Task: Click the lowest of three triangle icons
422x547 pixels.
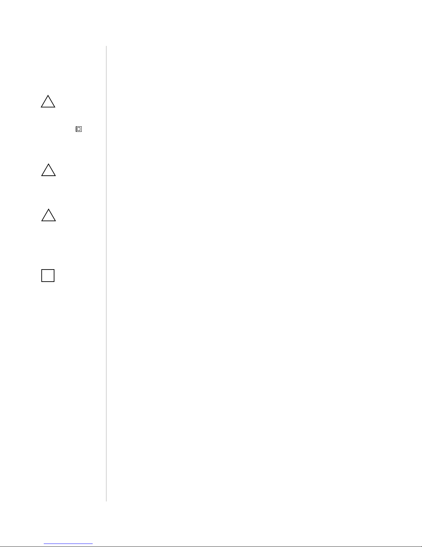Action: pyautogui.click(x=49, y=215)
